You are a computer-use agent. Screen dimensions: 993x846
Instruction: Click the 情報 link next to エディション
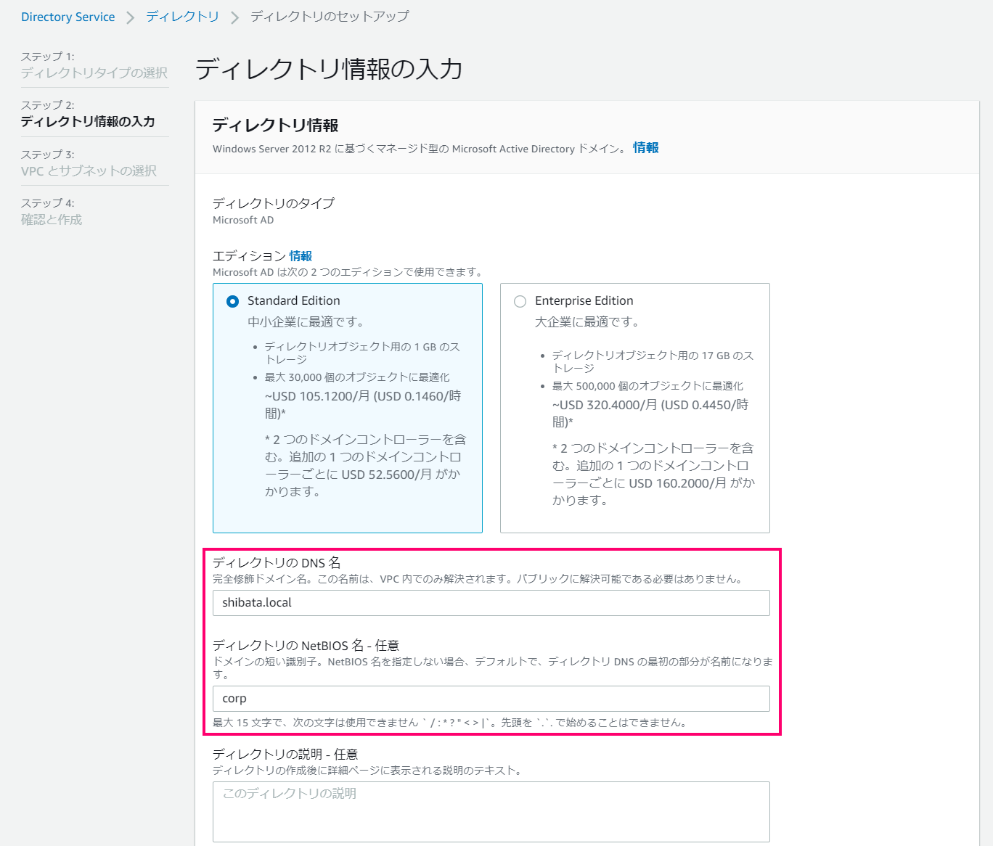(301, 256)
